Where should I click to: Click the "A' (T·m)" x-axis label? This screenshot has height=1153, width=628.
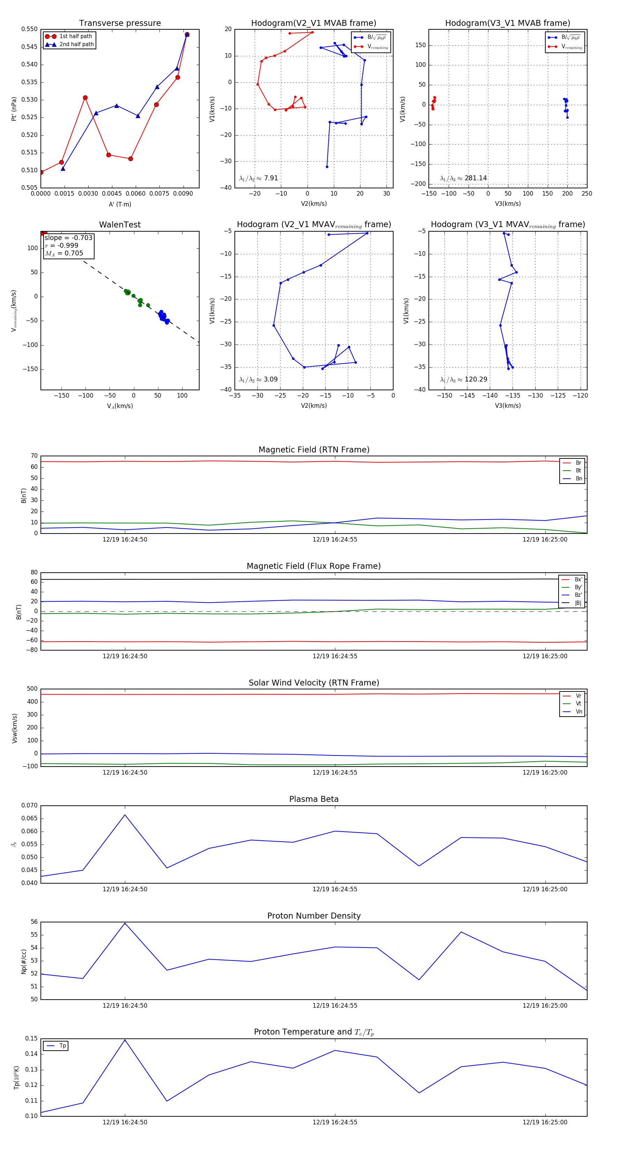[x=120, y=204]
